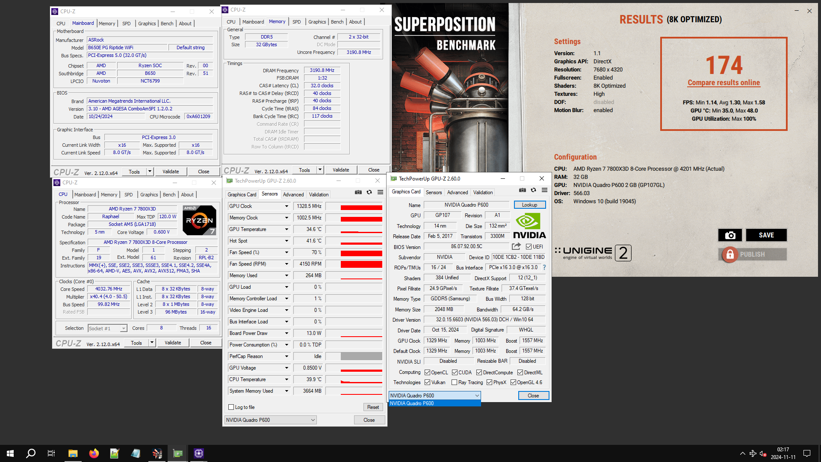Screen dimensions: 821x462
Task: Click the refresh icon in GPU-Z Sensors window
Action: (x=369, y=192)
